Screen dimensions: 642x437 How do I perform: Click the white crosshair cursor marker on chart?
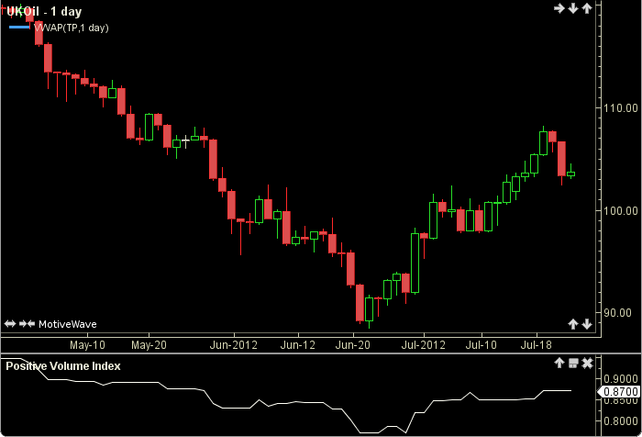click(185, 141)
